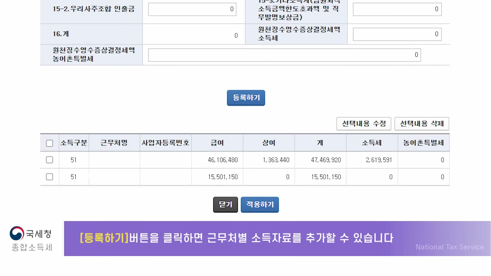491x276 pixels.
Task: Click 선택내용 수정 button
Action: click(364, 124)
